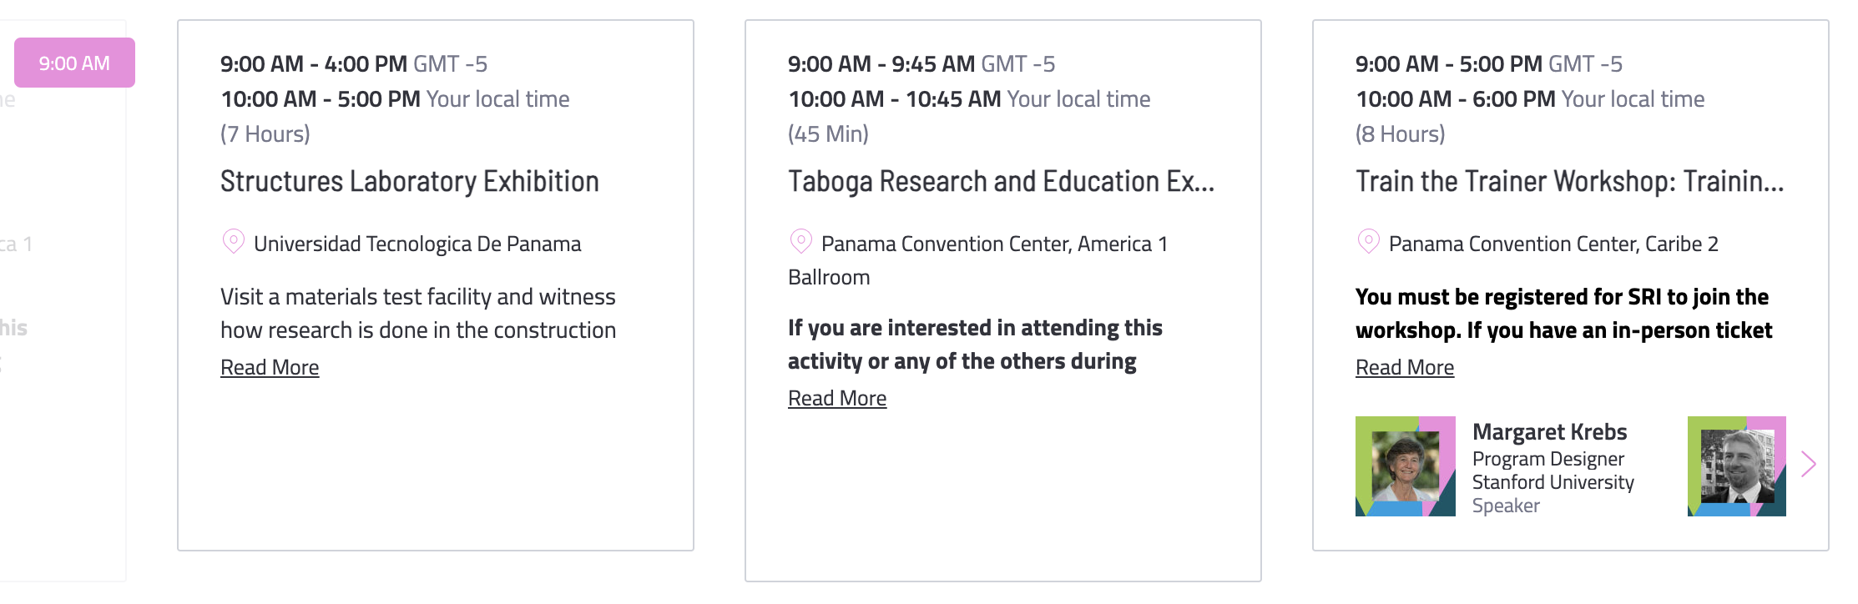Open Margaret Krebs speaker photo
Viewport: 1858px width, 604px height.
[1406, 466]
